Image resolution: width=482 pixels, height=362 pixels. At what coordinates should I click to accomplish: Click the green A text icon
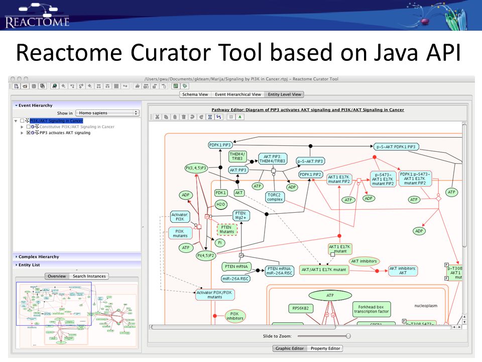click(x=240, y=117)
